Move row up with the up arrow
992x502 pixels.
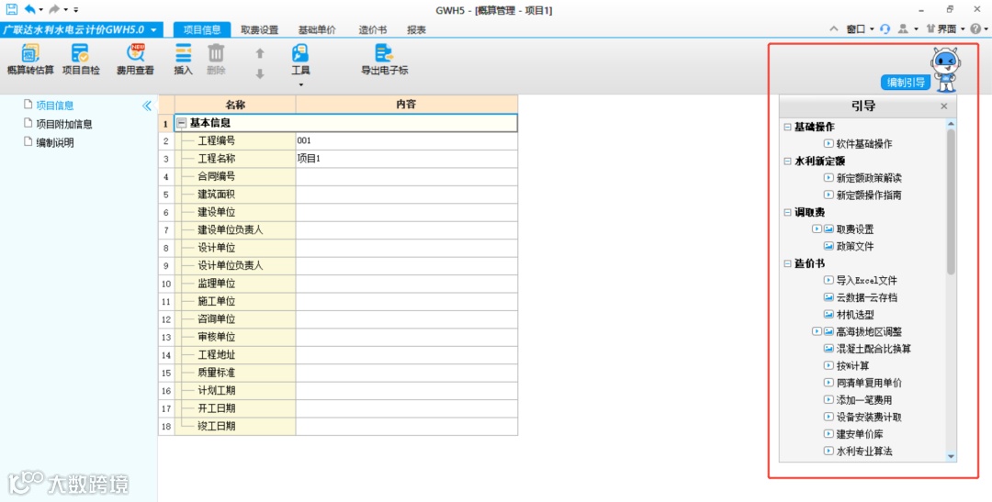click(259, 54)
